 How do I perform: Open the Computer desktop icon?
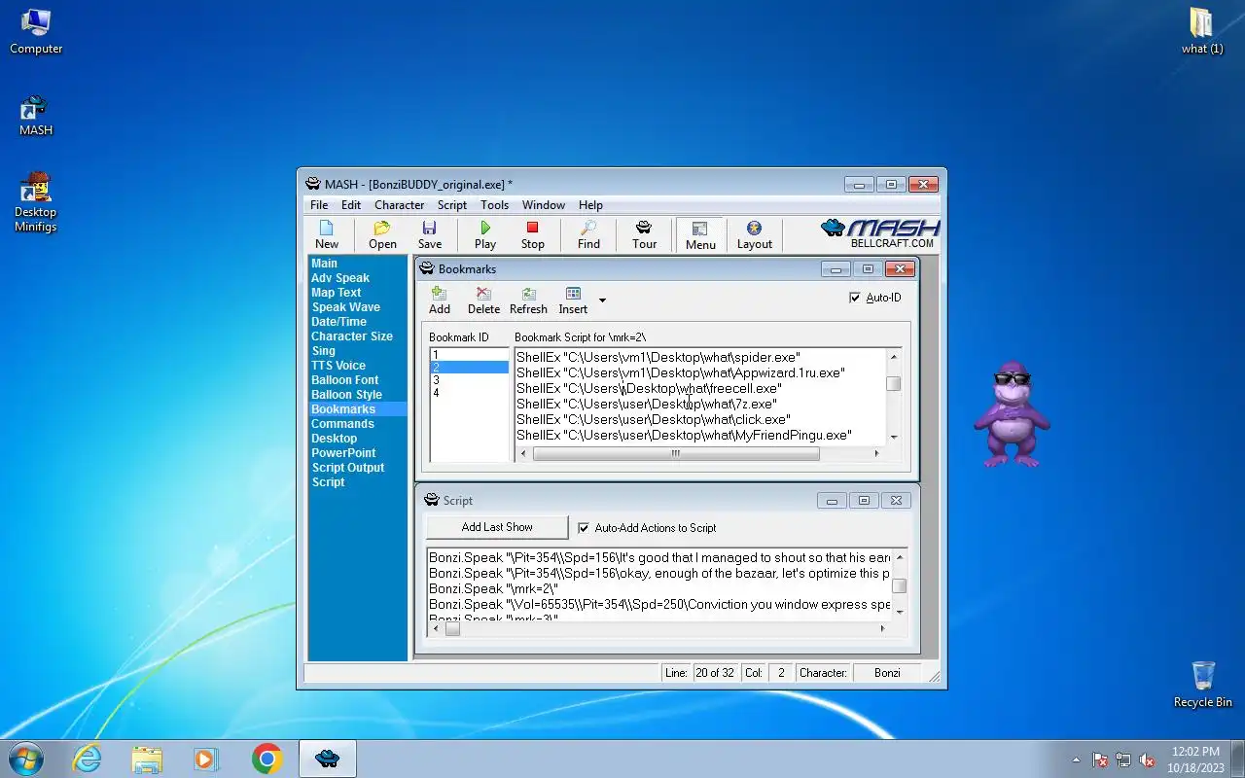coord(36,31)
